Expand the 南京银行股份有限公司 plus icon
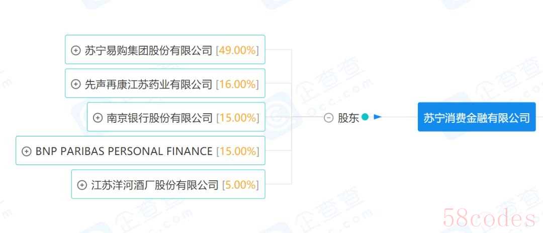The height and width of the screenshot is (233, 543). (98, 118)
